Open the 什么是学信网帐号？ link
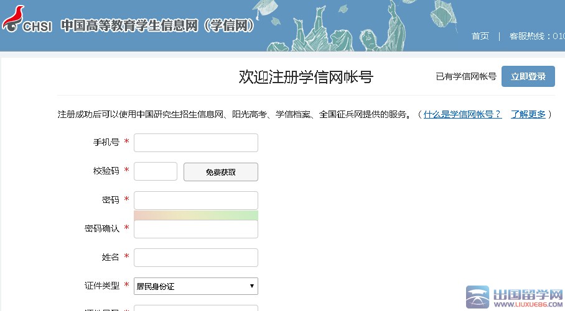 pyautogui.click(x=462, y=114)
